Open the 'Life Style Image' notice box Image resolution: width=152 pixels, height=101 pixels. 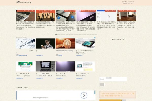(x=118, y=94)
